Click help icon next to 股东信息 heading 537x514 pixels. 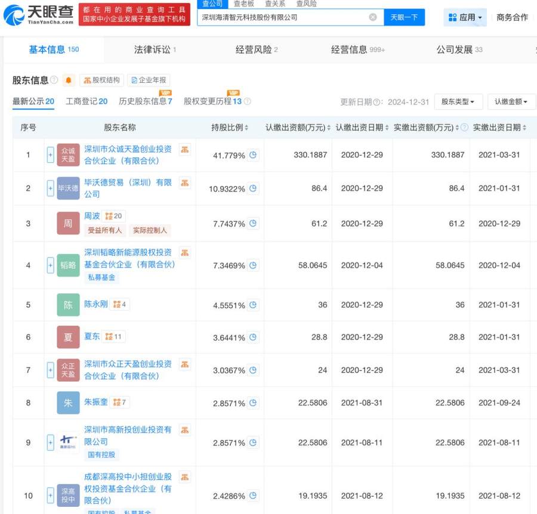[x=54, y=80]
